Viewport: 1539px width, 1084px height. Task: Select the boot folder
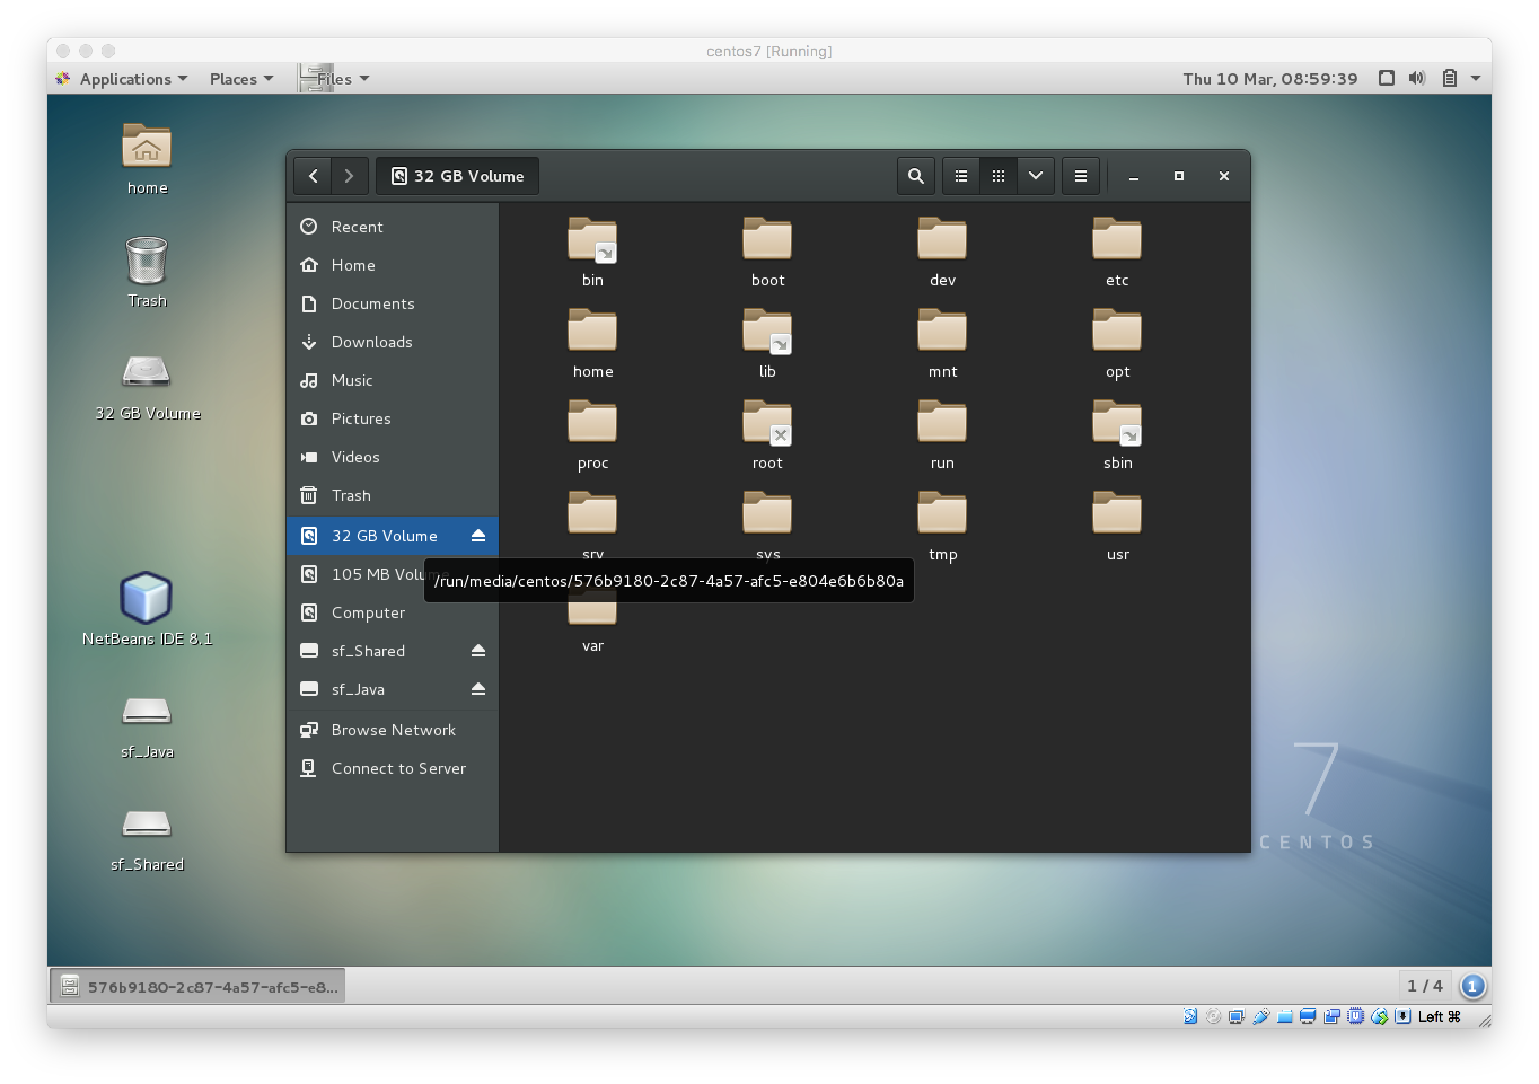[x=767, y=252]
